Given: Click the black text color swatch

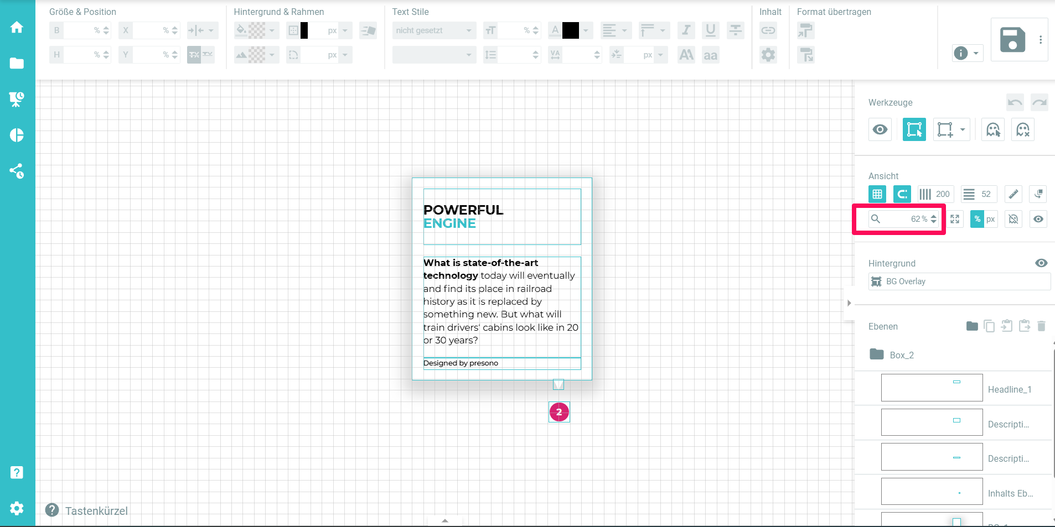Looking at the screenshot, I should pos(570,30).
